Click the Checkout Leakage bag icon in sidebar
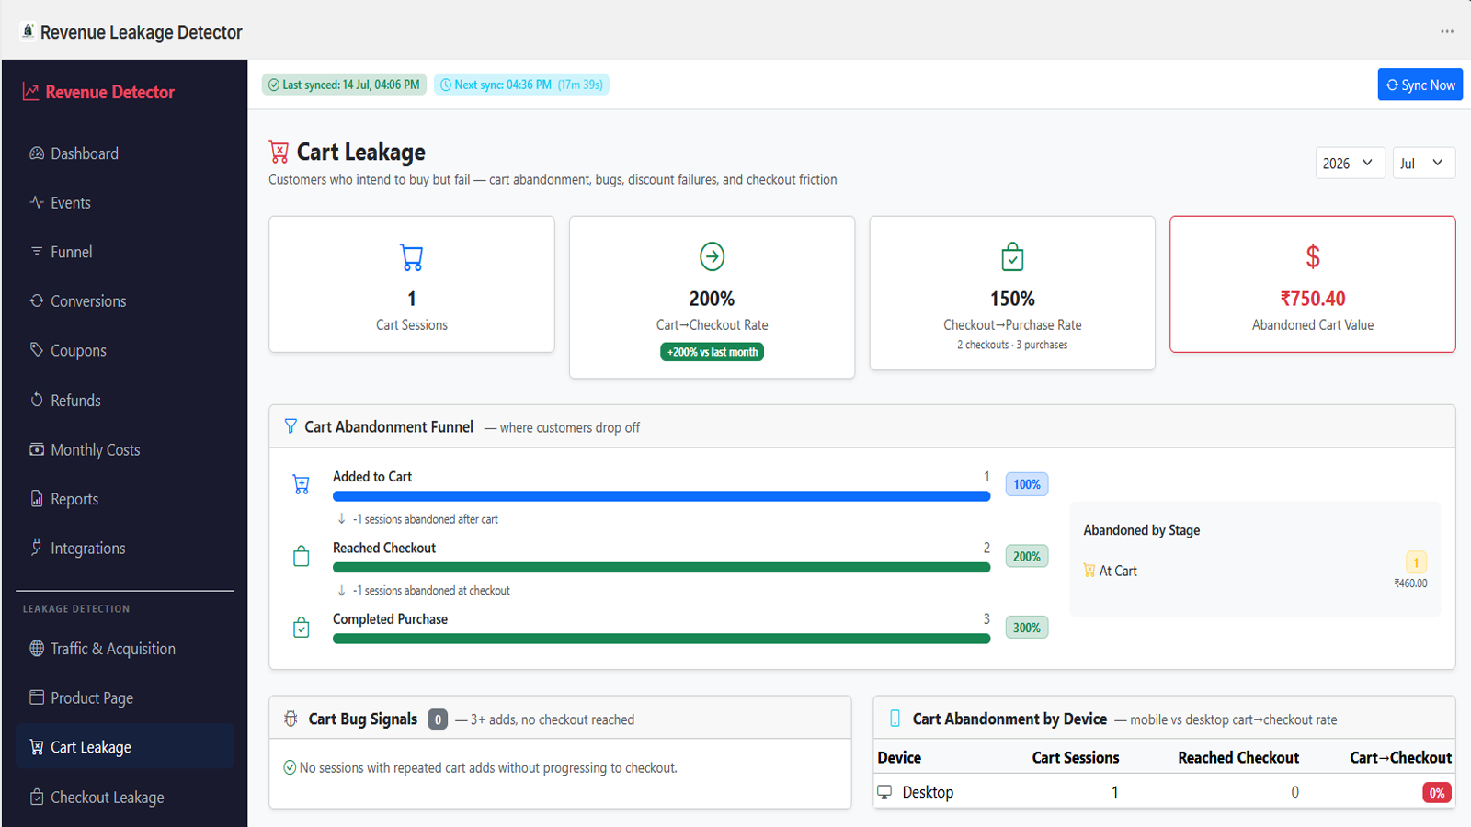Screen dimensions: 1471x827 [37, 797]
